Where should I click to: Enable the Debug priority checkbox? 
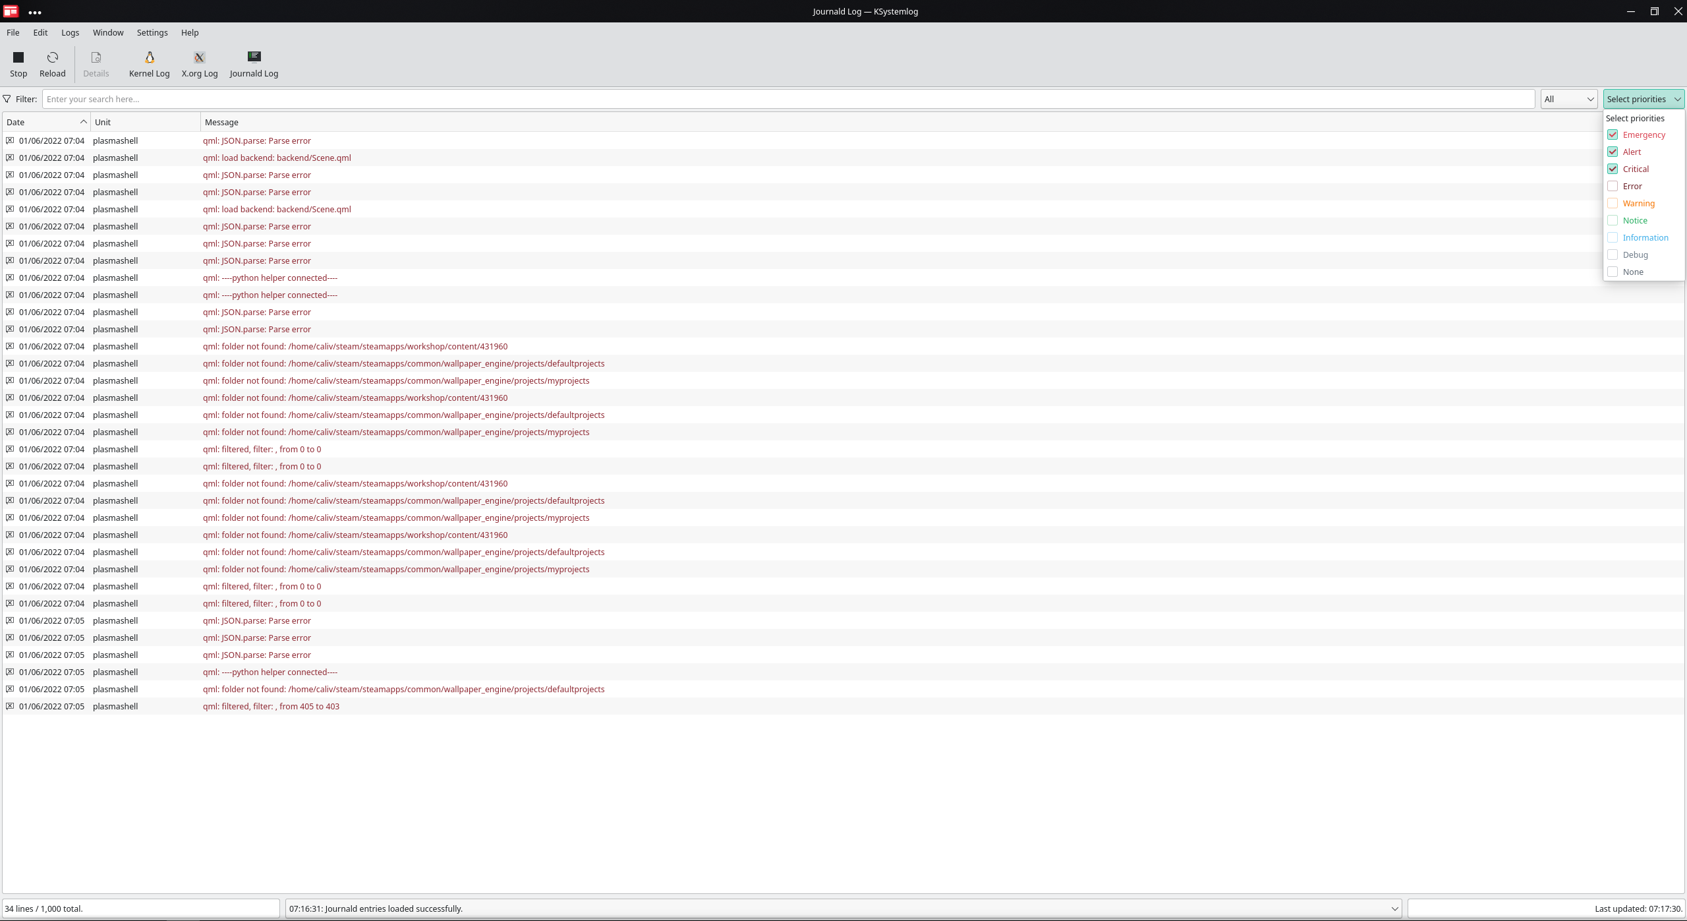(x=1613, y=254)
